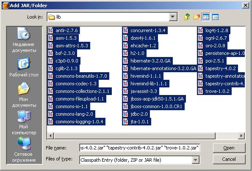Open the Classpath Entry type combo box
The width and height of the screenshot is (252, 171).
click(140, 160)
